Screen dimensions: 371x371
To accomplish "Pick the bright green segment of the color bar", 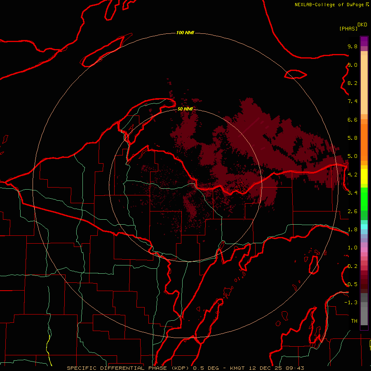I will click(x=364, y=199).
